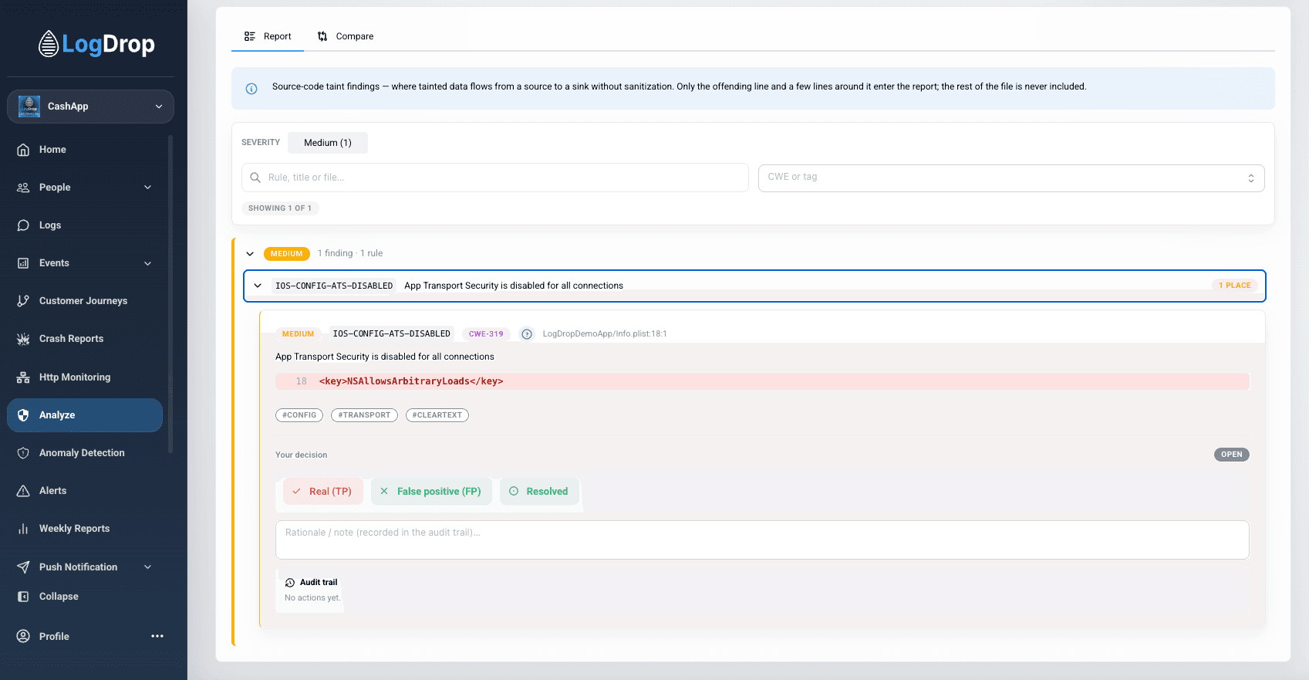Open the Home page icon
Screen dimensions: 1309x680
coord(23,150)
